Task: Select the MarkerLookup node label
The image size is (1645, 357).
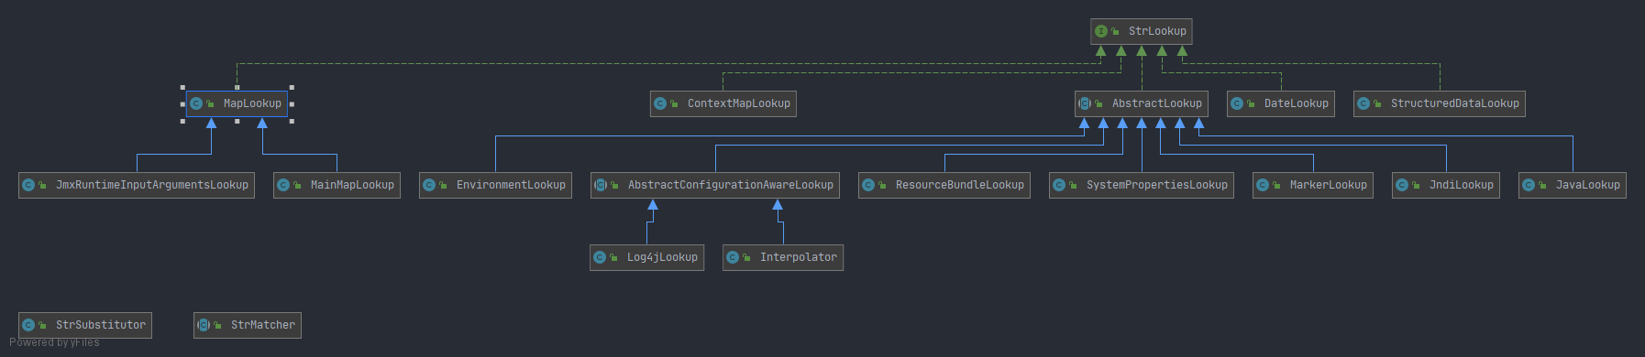Action: 1329,185
